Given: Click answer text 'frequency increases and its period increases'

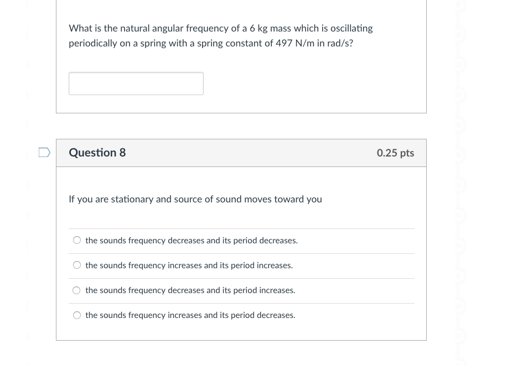Looking at the screenshot, I should [189, 265].
